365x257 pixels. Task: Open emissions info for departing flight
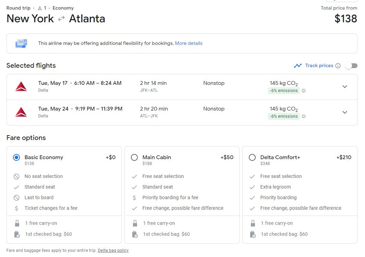tap(304, 91)
